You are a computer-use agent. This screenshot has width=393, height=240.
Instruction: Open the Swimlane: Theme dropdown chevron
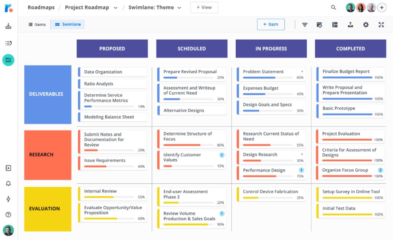[x=179, y=8]
